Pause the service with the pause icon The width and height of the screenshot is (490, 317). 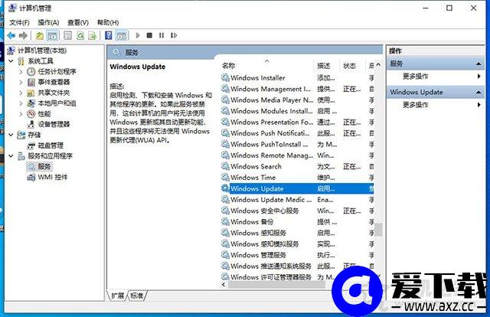tap(162, 35)
